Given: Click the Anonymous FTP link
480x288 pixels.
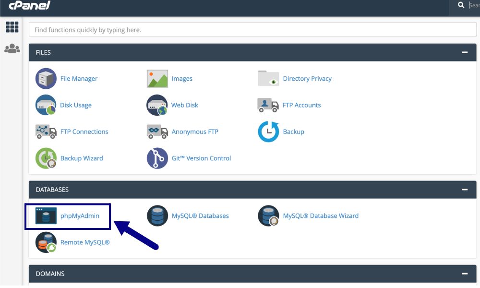Looking at the screenshot, I should click(195, 132).
